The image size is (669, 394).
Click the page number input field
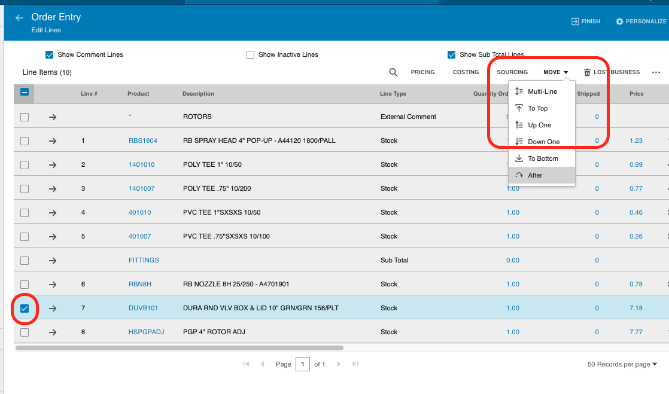coord(303,364)
